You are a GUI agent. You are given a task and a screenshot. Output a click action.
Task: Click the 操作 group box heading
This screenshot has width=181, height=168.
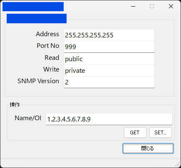(x=15, y=105)
